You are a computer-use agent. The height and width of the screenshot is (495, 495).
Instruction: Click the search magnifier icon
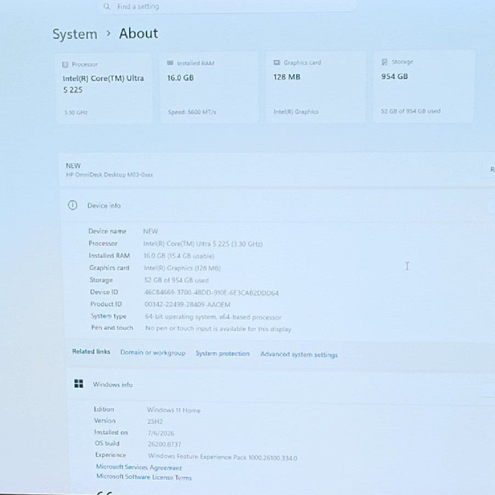click(107, 6)
